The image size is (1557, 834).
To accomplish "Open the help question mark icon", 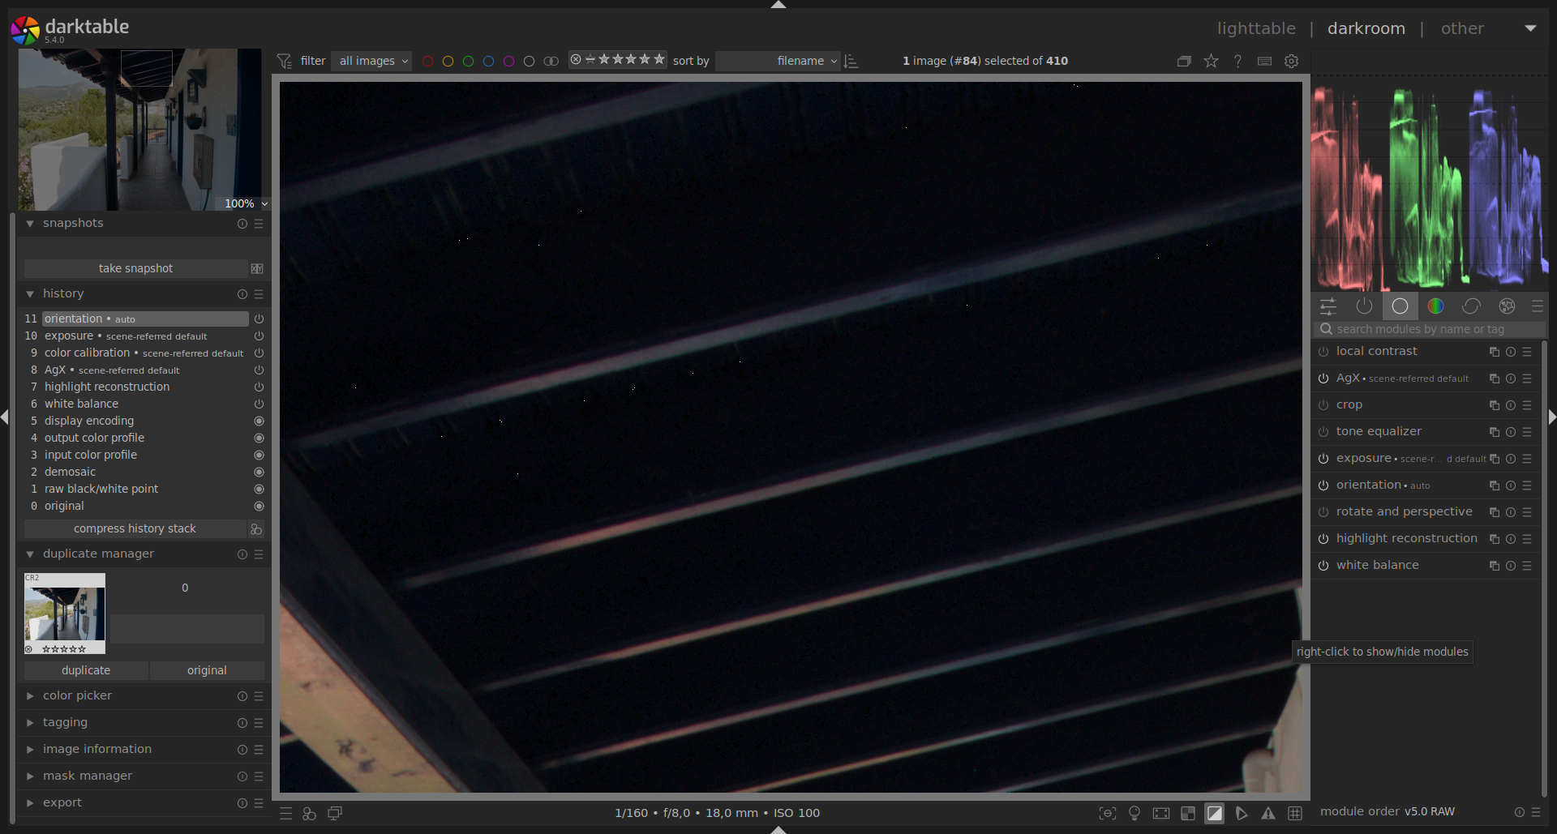I will coord(1237,61).
